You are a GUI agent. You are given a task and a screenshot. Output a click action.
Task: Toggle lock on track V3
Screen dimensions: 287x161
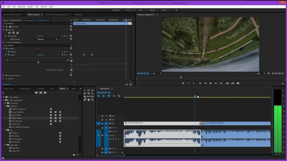pyautogui.click(x=102, y=116)
